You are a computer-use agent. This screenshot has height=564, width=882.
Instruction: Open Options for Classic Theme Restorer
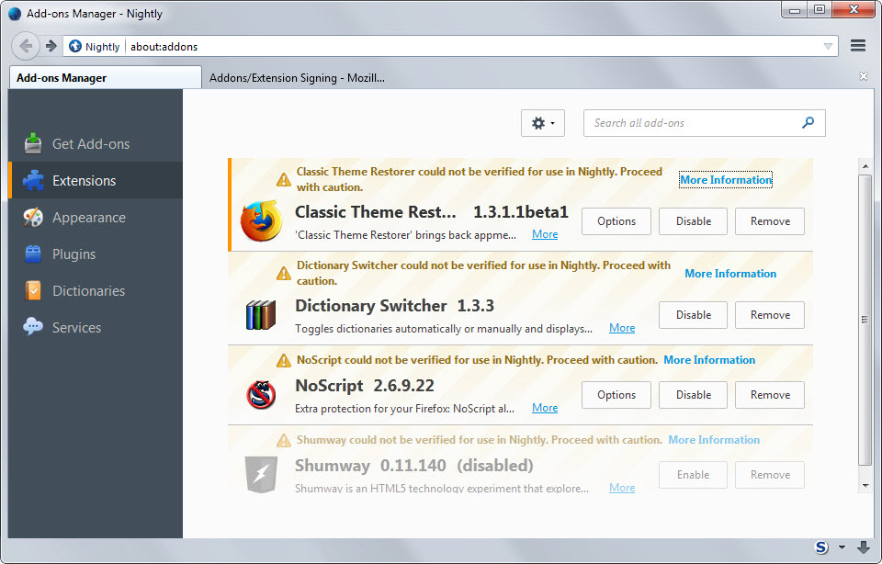click(616, 221)
